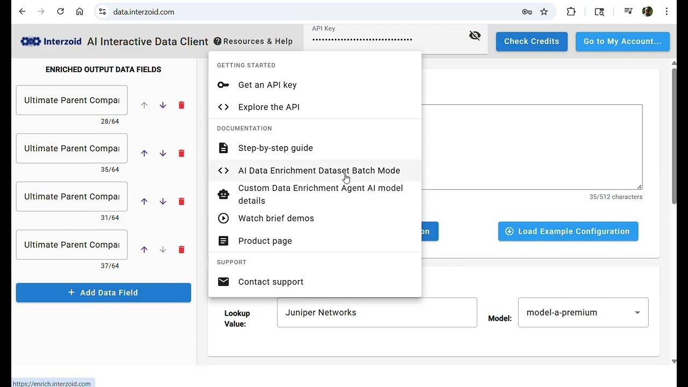688x387 pixels.
Task: Move third data field up (31/64)
Action: coord(144,202)
